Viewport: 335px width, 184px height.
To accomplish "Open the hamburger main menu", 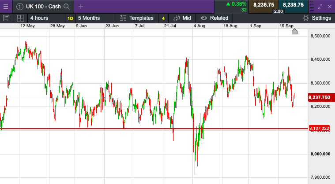I will click(5, 6).
